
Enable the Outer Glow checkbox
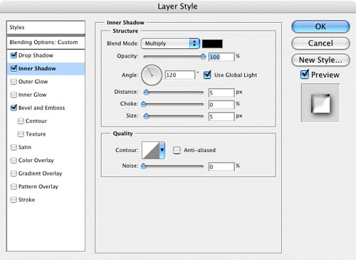click(14, 82)
